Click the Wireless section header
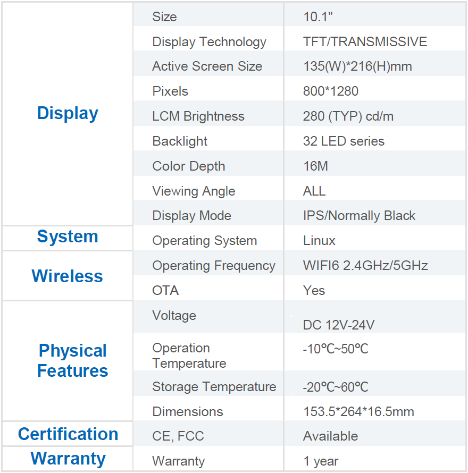This screenshot has height=473, width=468. [67, 276]
